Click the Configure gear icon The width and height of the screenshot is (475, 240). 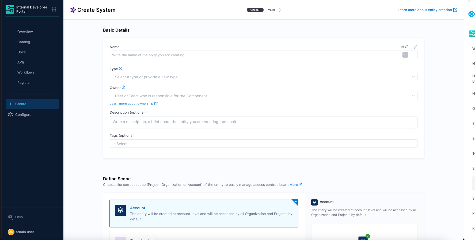(x=10, y=115)
